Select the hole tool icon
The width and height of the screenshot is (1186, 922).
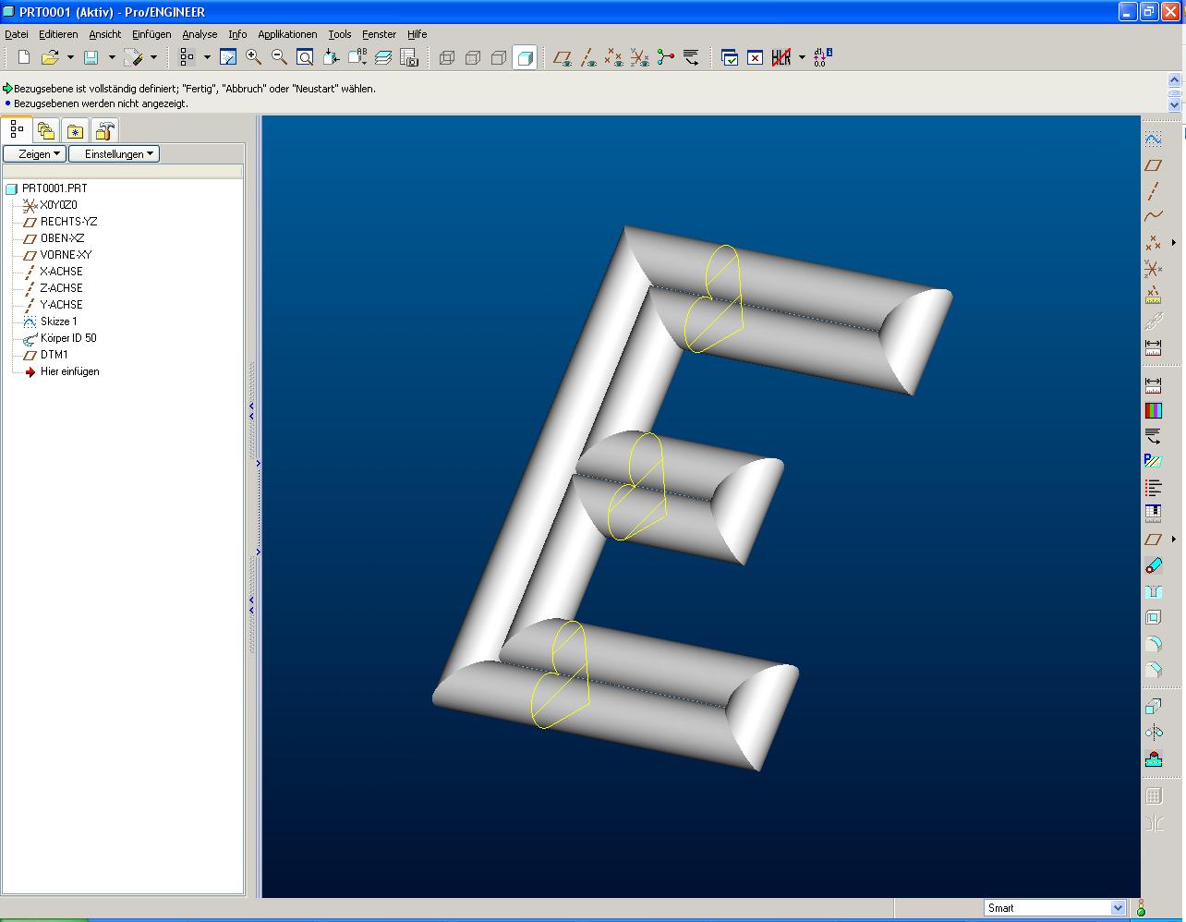1153,592
